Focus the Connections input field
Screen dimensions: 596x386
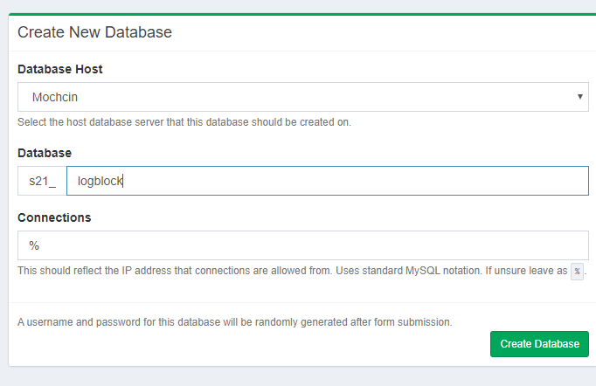coord(302,245)
